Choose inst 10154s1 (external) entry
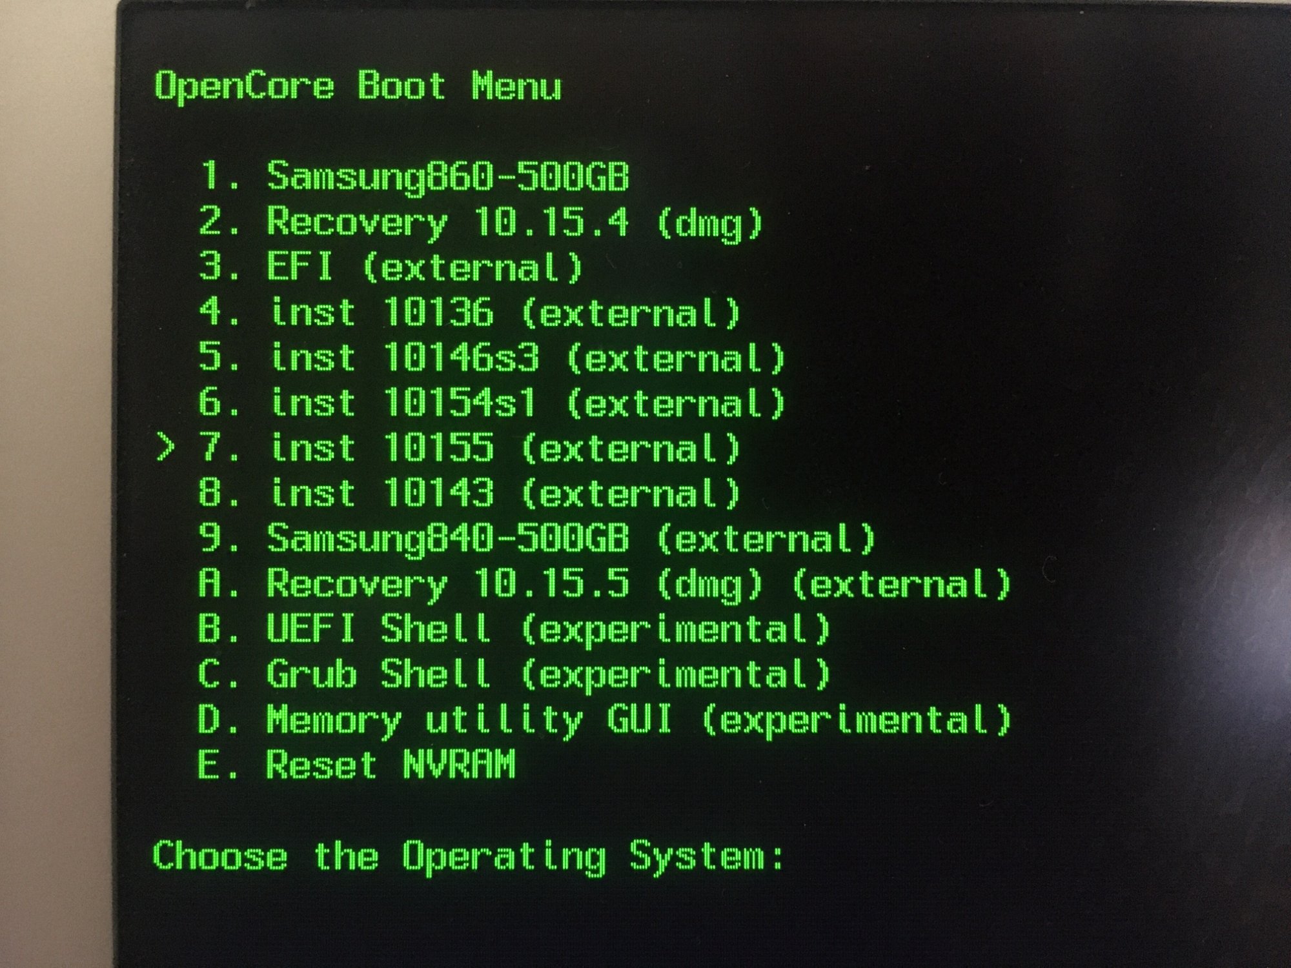This screenshot has height=968, width=1291. click(x=493, y=403)
